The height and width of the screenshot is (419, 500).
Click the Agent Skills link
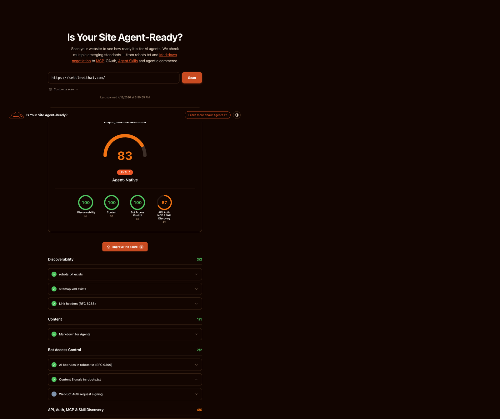[x=128, y=61]
